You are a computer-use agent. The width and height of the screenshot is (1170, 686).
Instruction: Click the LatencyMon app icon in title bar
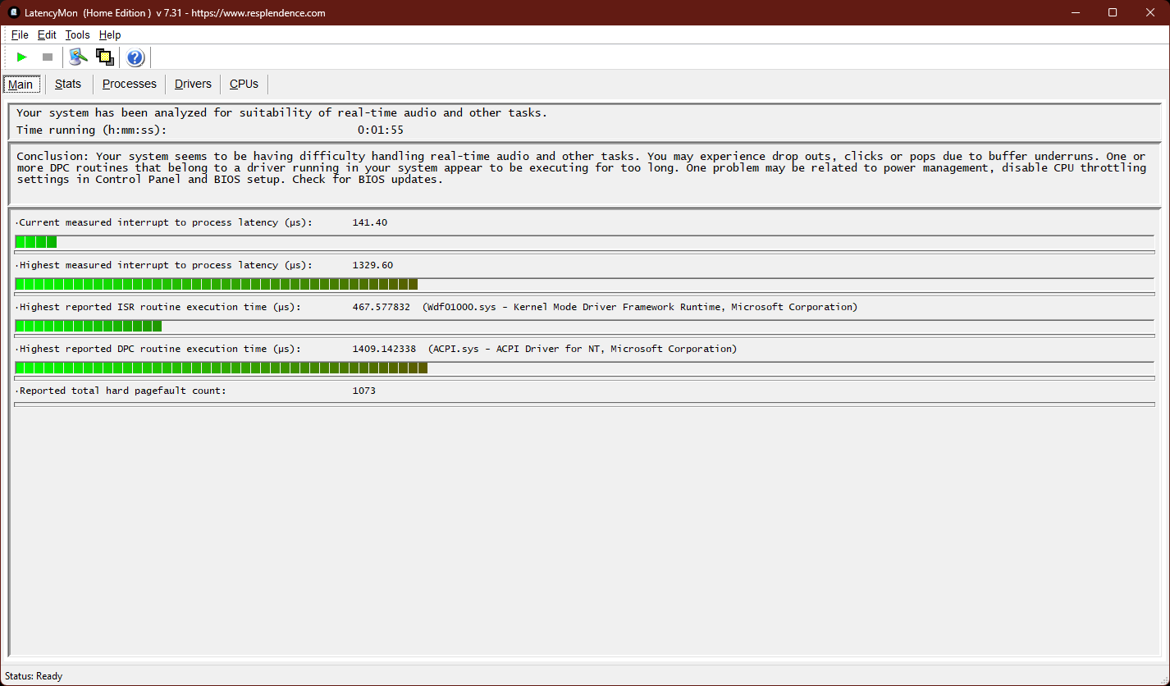pyautogui.click(x=13, y=12)
